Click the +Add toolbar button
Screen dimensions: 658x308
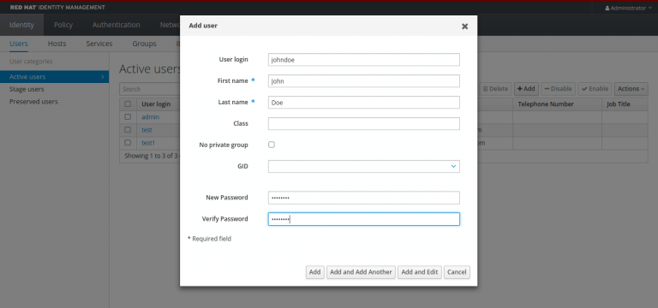(x=526, y=89)
